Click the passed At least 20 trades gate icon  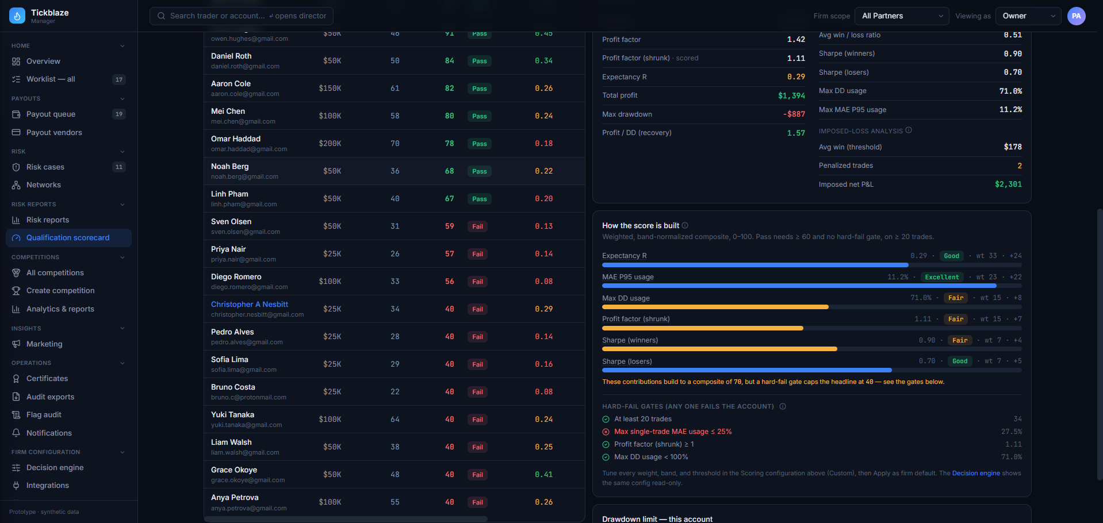pos(606,420)
